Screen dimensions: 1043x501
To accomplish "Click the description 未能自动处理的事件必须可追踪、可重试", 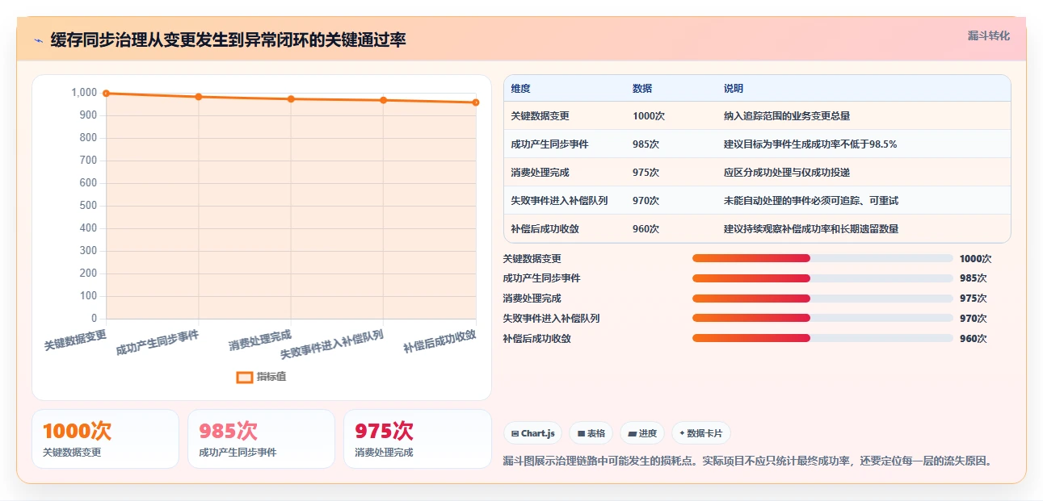I will [x=811, y=201].
